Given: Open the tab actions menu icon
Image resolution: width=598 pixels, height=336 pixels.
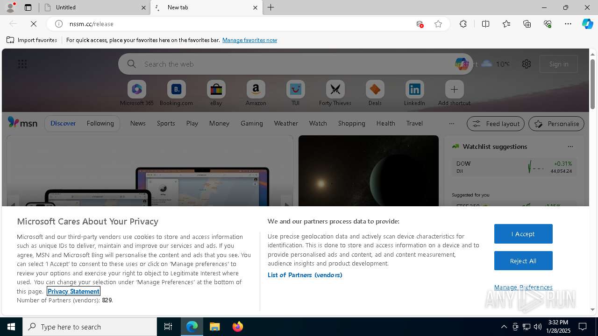Looking at the screenshot, I should [28, 7].
